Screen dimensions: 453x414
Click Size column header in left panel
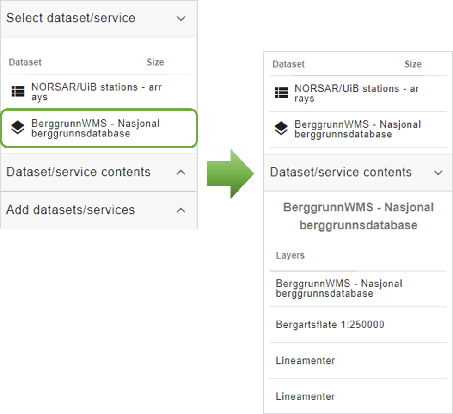point(155,62)
